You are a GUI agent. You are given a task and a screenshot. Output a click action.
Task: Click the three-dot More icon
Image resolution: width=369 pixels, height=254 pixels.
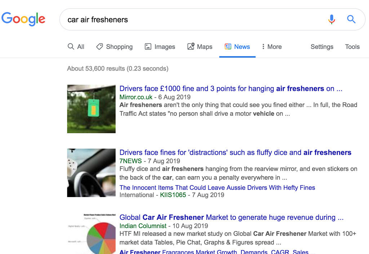click(263, 46)
